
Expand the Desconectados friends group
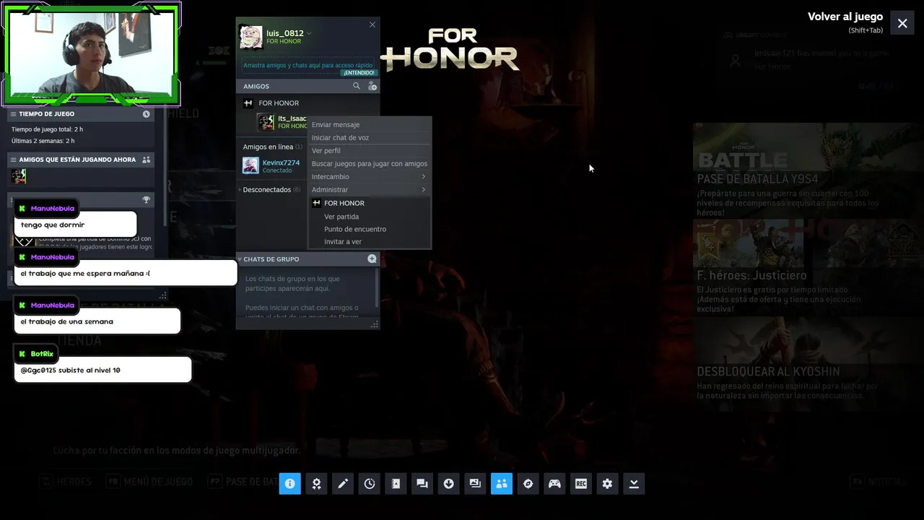[267, 190]
